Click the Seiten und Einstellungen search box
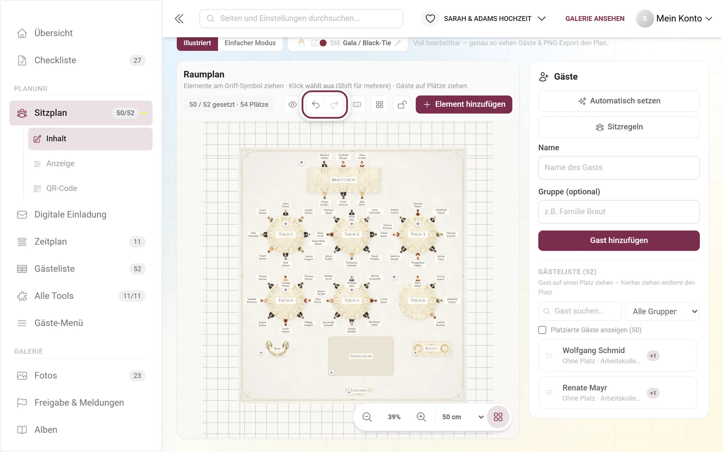Image resolution: width=723 pixels, height=452 pixels. coord(301,19)
